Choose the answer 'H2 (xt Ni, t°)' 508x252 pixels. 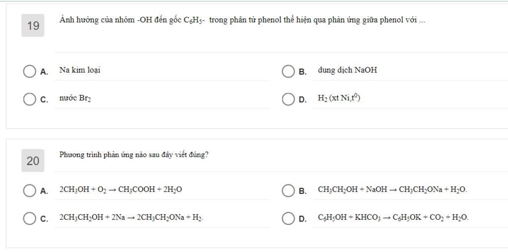[339, 99]
